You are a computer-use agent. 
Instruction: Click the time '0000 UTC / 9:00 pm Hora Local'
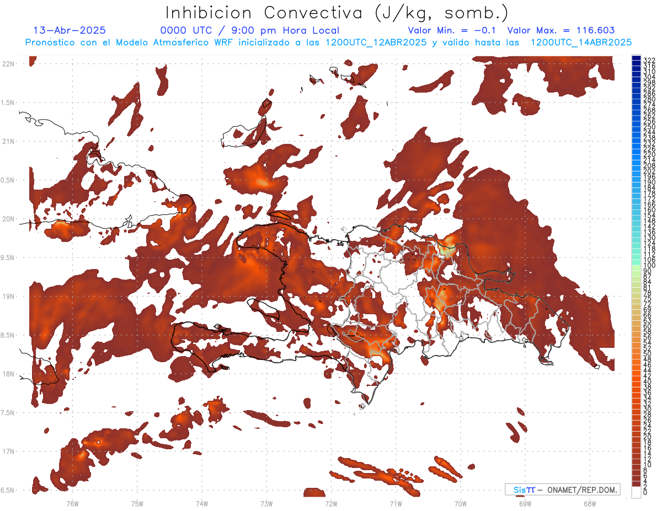[250, 30]
